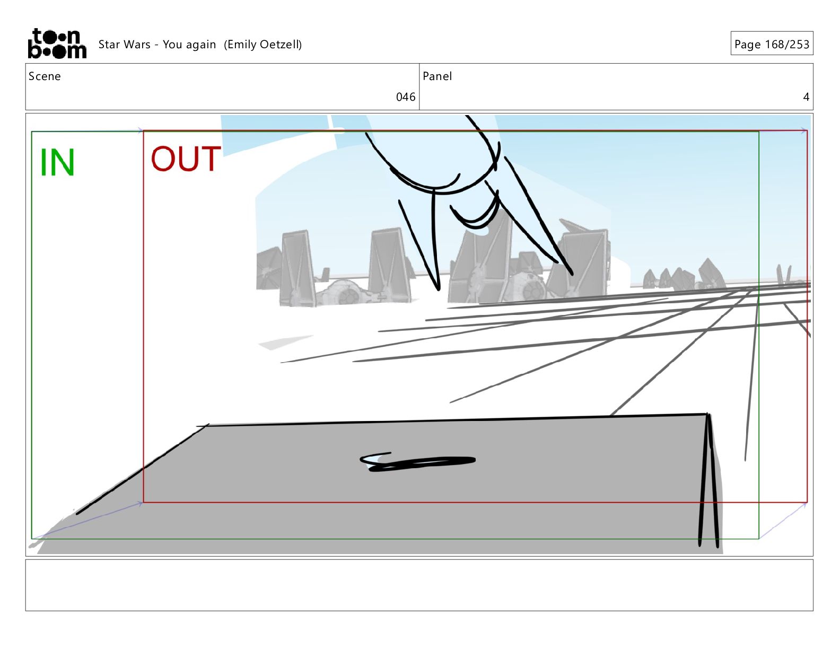Click the 'Scene' label

click(x=45, y=76)
